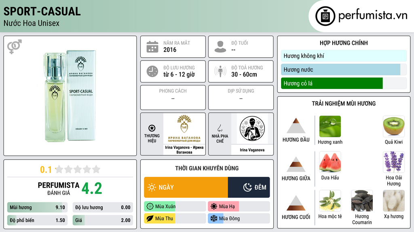This screenshot has height=232, width=414.
Task: Click the nose icon for Nhà pha chế
Action: (x=220, y=128)
